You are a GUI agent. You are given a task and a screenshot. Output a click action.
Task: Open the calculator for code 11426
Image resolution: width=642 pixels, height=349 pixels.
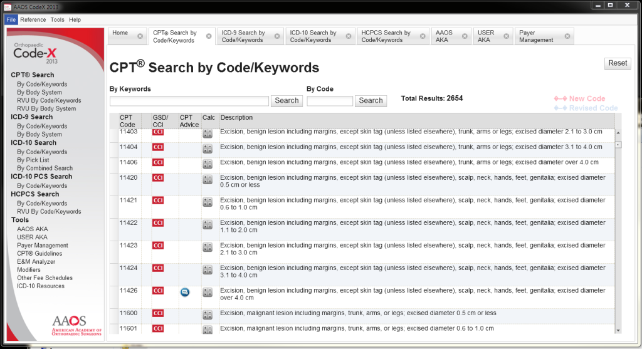208,292
